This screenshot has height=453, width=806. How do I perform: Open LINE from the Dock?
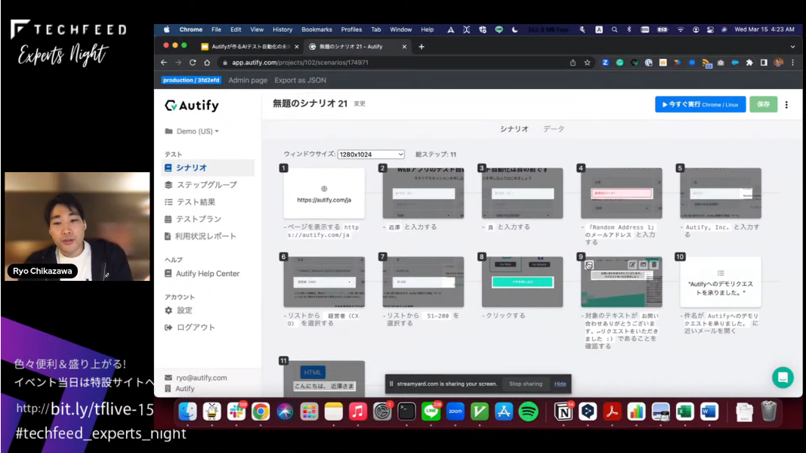coord(431,411)
